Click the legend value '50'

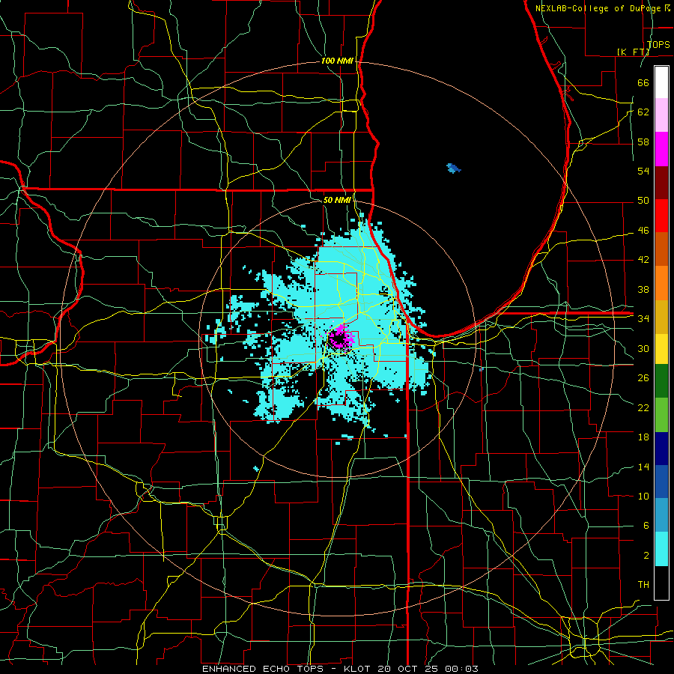tap(643, 201)
